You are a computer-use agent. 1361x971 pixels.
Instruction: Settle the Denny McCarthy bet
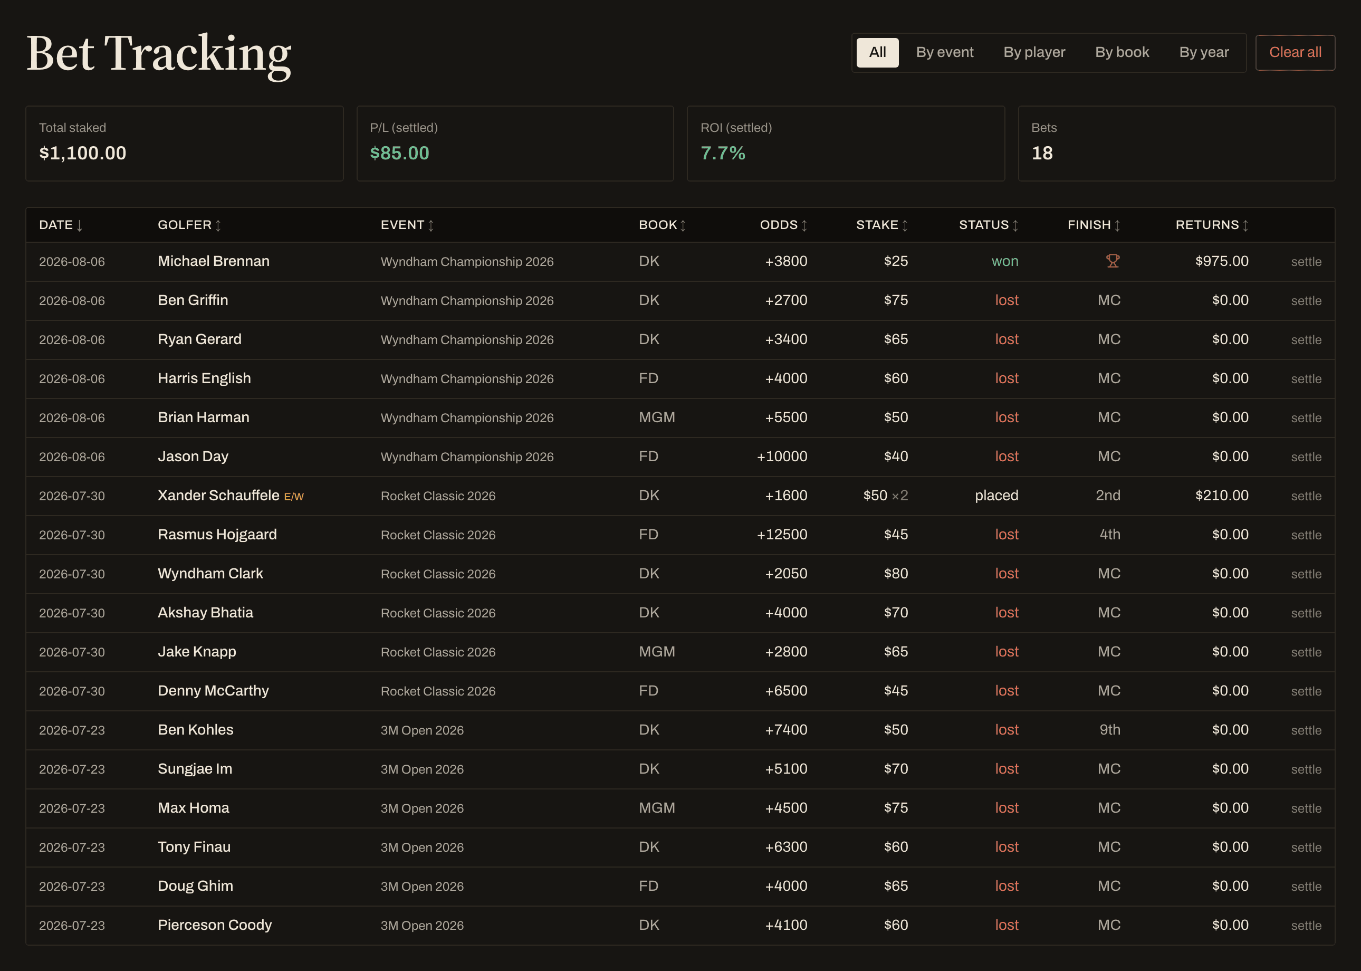tap(1306, 691)
